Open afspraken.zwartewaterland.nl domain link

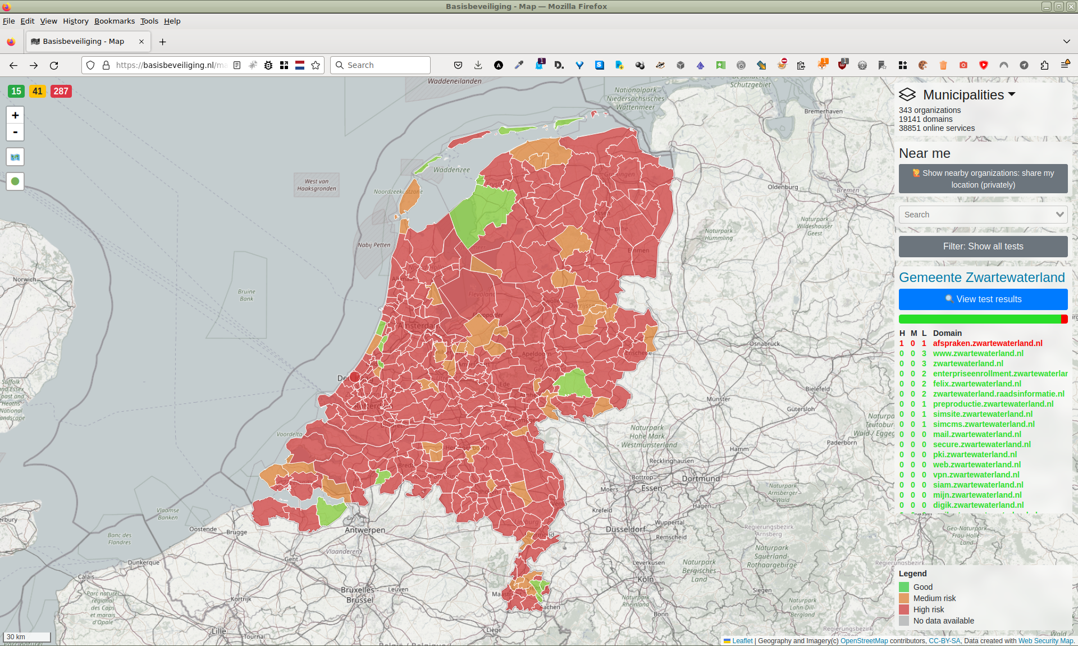(988, 343)
